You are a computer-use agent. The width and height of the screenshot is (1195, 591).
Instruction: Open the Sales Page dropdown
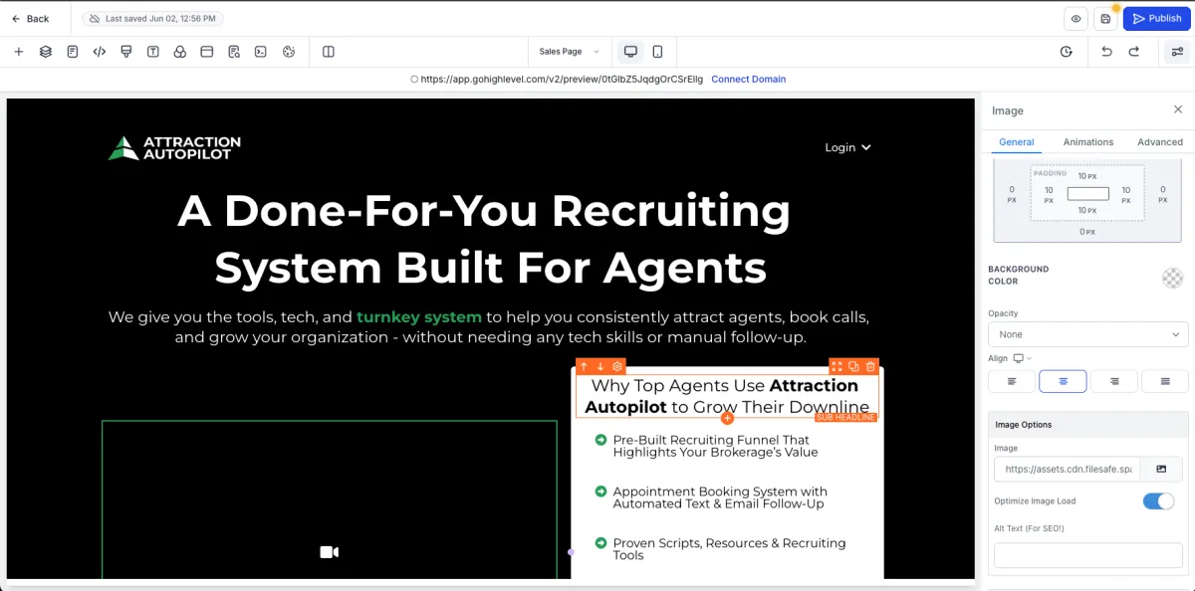570,52
